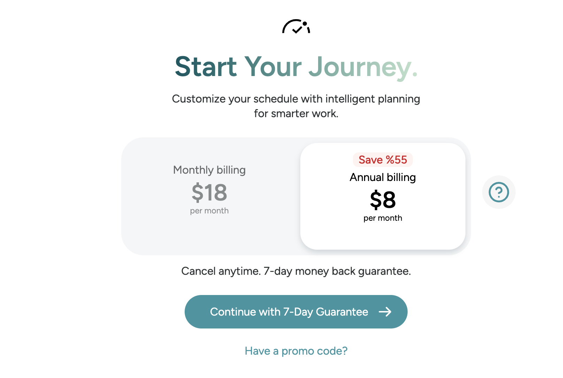This screenshot has width=563, height=378.
Task: Open the "Have a promo code?" link
Action: pos(296,351)
